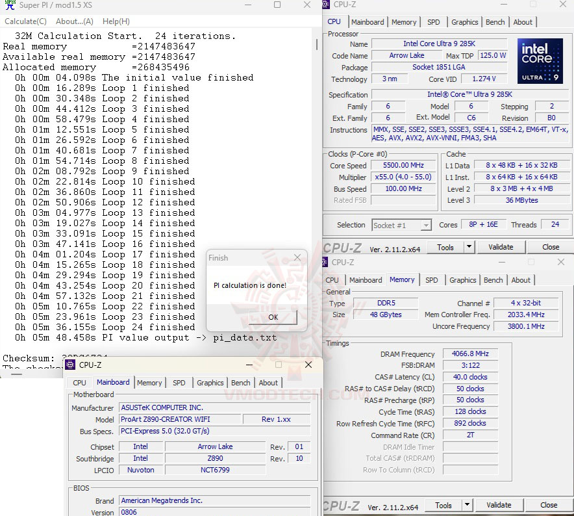Select Mainboard tab in CPU-Z Memory window
The height and width of the screenshot is (516, 574).
(x=366, y=280)
